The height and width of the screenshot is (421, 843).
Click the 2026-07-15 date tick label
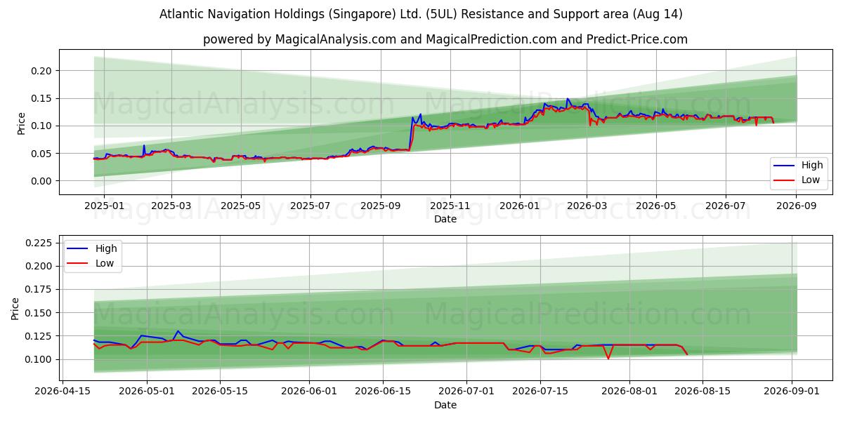(540, 391)
